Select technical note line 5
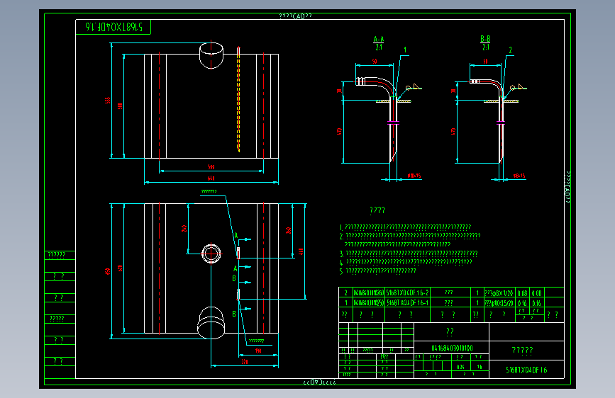 tap(377, 271)
